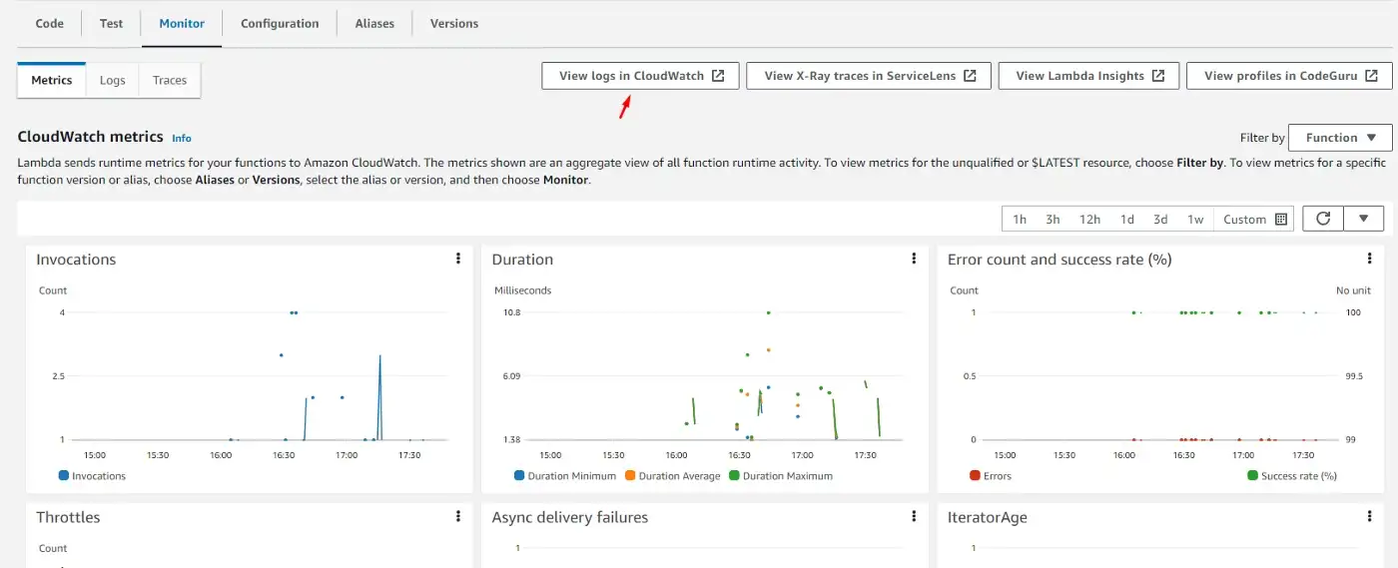1398x568 pixels.
Task: Open the Code tab
Action: coord(50,23)
